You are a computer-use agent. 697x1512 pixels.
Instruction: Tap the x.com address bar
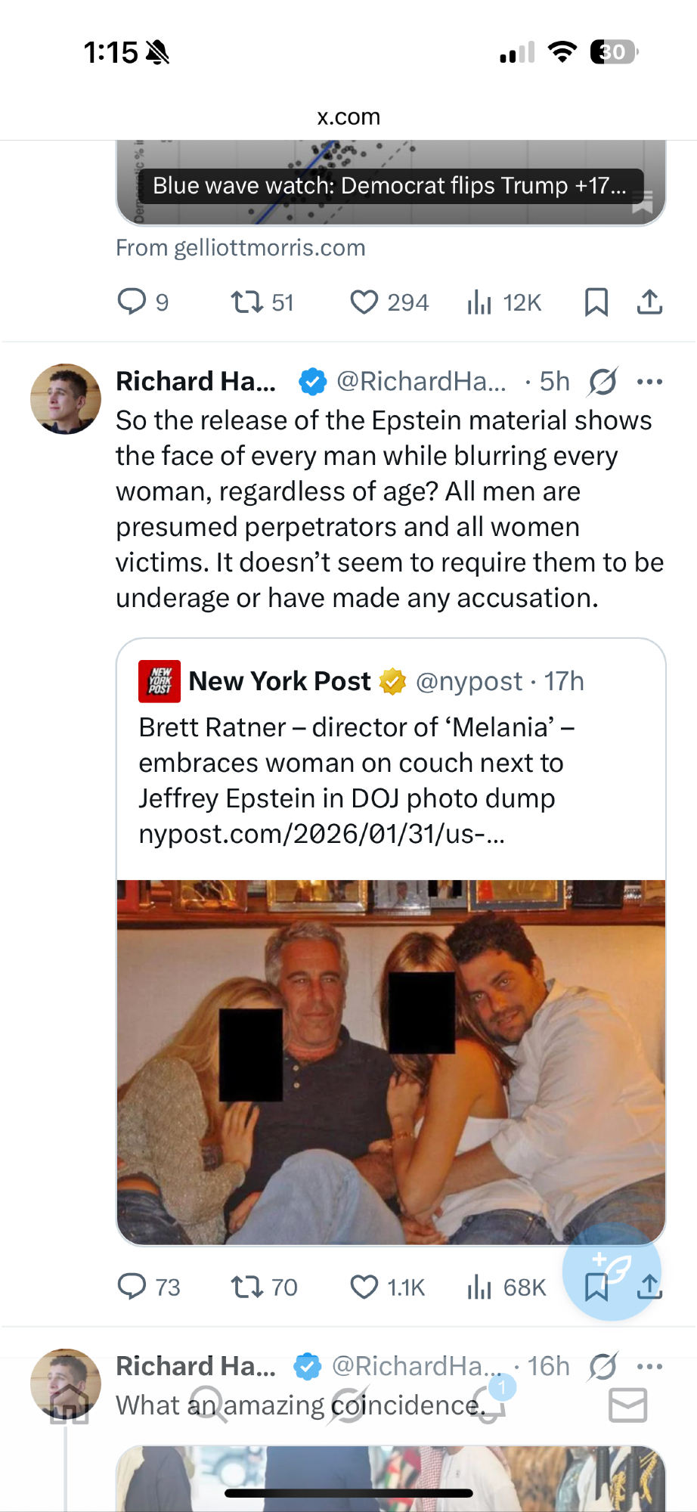(348, 117)
